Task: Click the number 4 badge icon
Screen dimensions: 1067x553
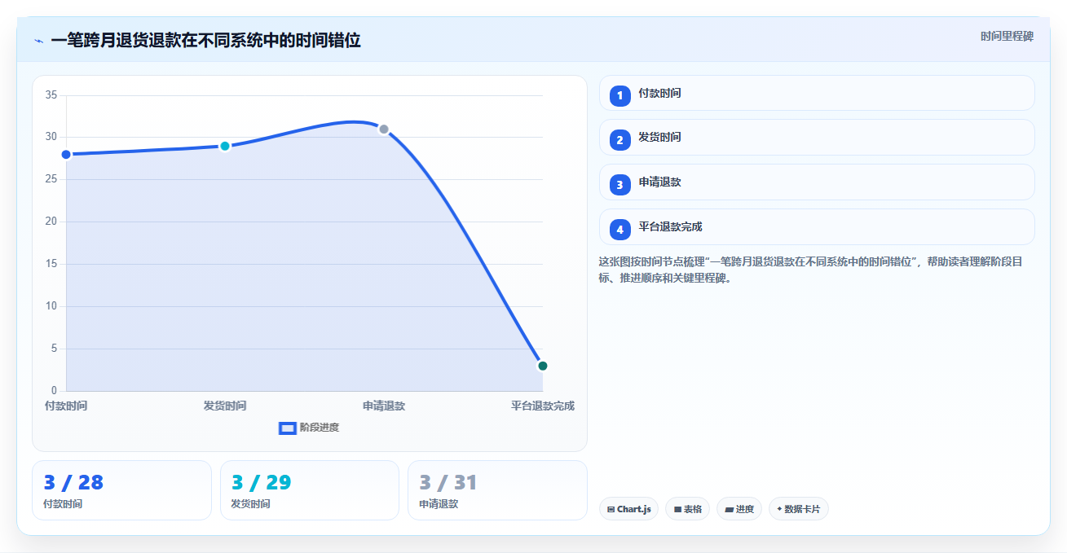Action: click(x=620, y=230)
